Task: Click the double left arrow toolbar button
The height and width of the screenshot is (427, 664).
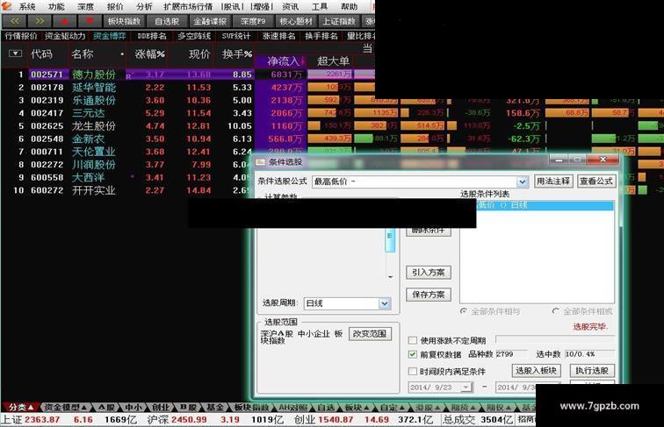Action: tap(14, 21)
